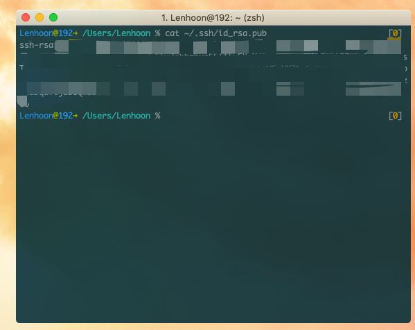
Task: Click 'Lenhoon@192' in the last prompt
Action: point(46,116)
